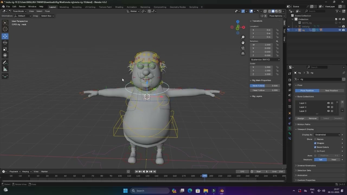Open Outliner filter funnel icon
Screen dimensions: 347x195
click(337, 11)
